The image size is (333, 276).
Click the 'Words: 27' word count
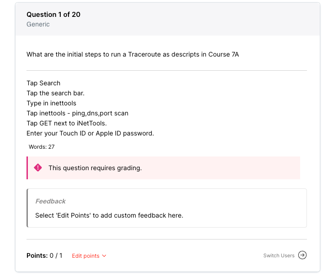[42, 147]
